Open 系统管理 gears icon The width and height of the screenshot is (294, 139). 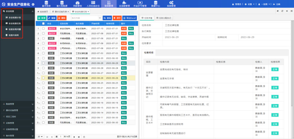[x=171, y=3]
